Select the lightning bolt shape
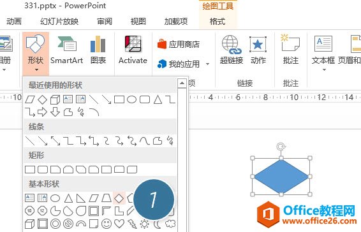 click(132, 224)
